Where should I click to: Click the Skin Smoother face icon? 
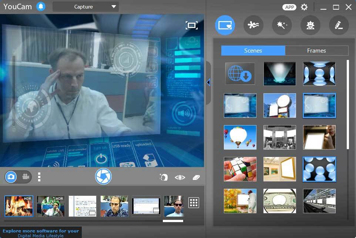click(x=163, y=177)
